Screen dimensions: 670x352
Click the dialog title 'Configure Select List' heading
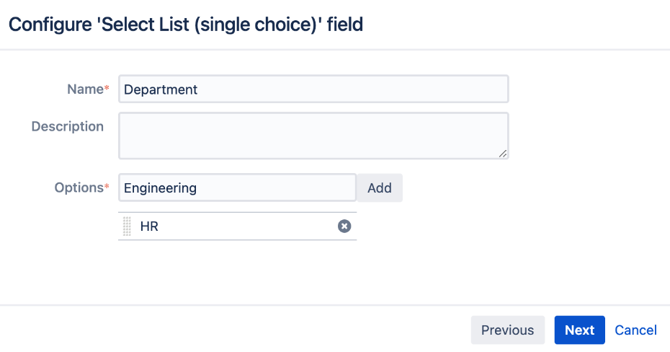click(x=186, y=25)
